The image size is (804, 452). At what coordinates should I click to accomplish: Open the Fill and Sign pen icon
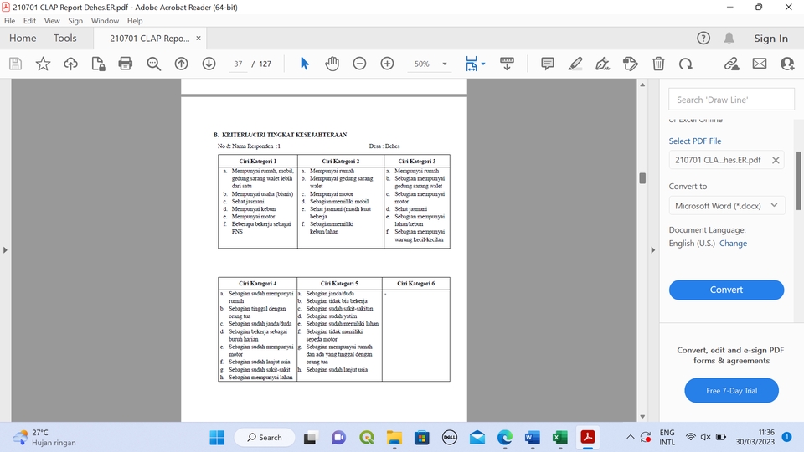point(602,64)
